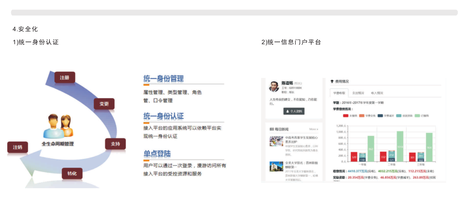Click the 全美大学排名 news thumbnail image
Screen dimensions: 461x203
(x=276, y=167)
